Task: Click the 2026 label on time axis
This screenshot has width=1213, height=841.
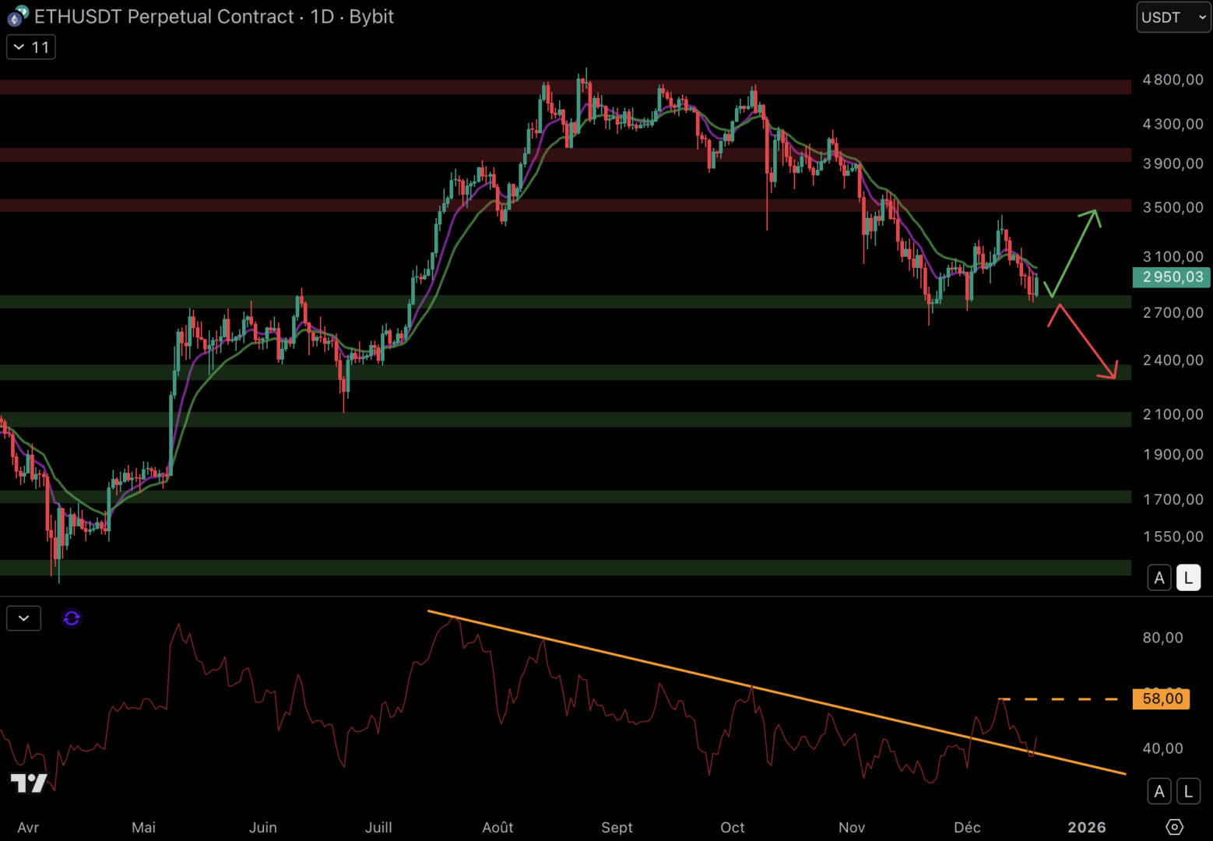Action: click(x=1086, y=827)
